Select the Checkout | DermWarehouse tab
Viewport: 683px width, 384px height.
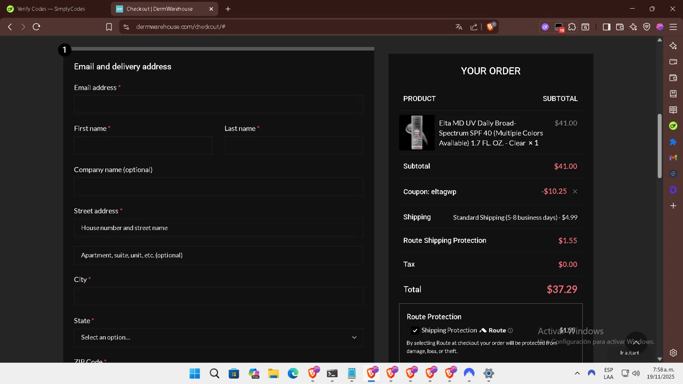coord(159,9)
